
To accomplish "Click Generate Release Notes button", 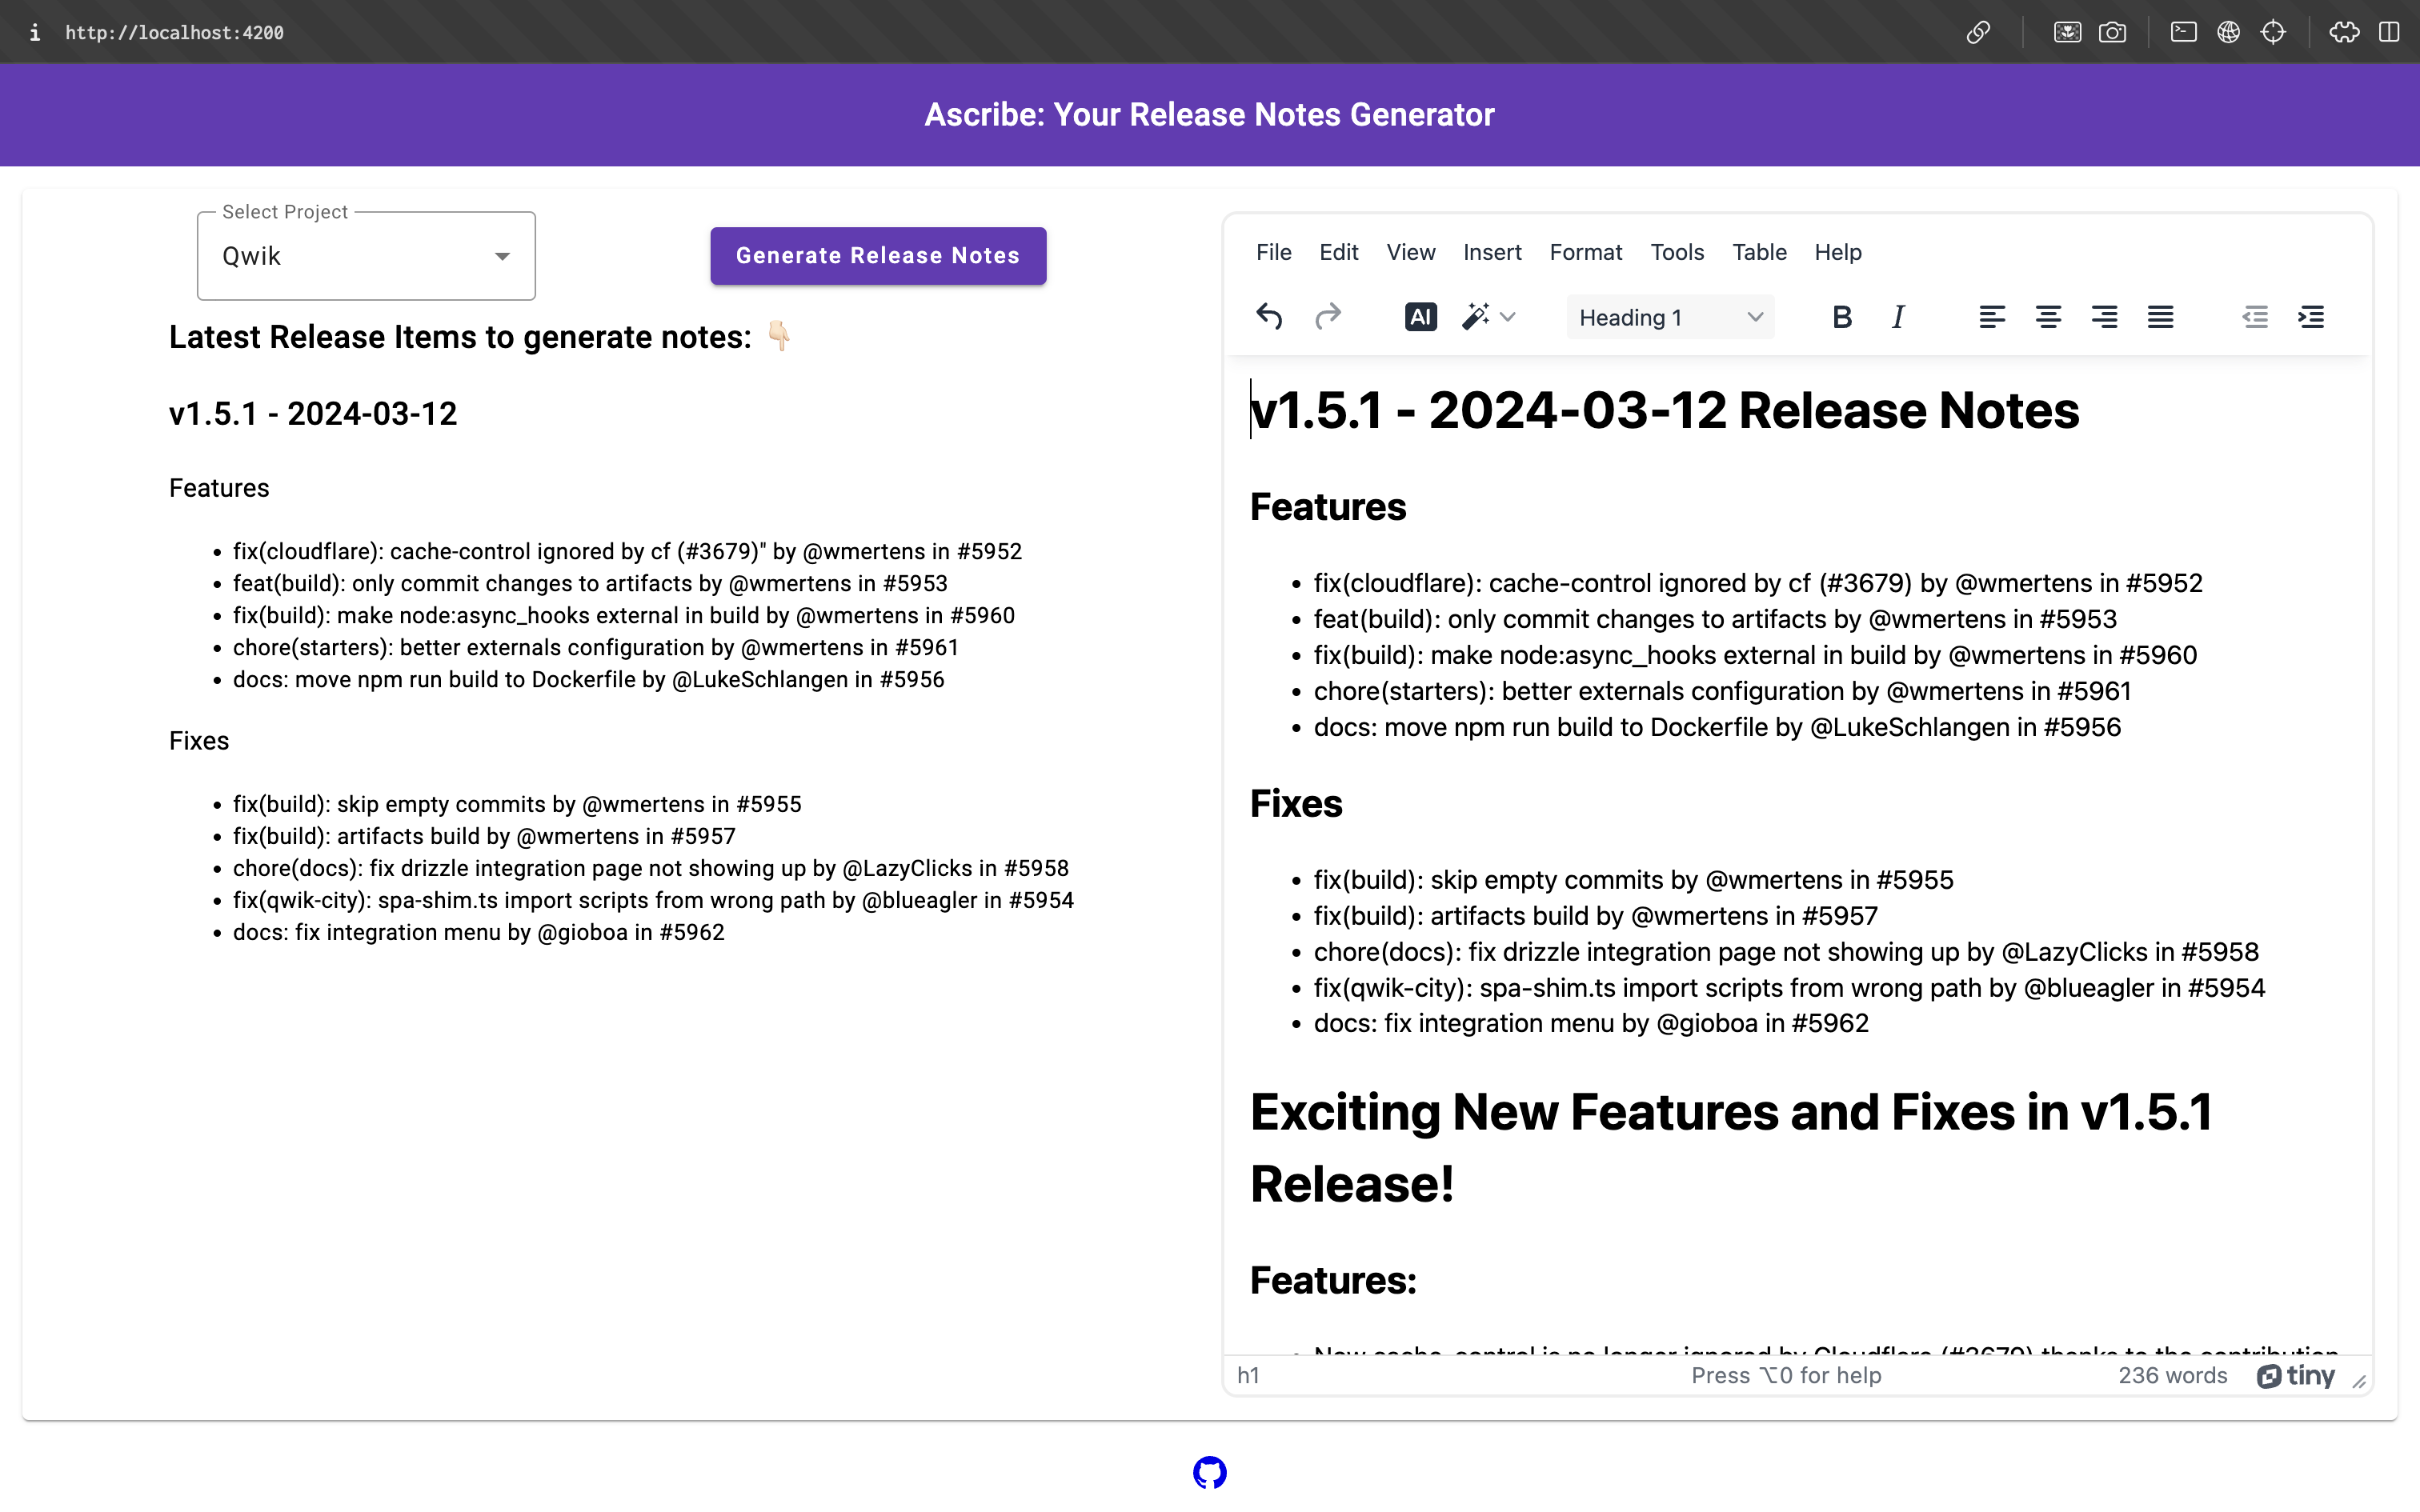I will coord(877,256).
